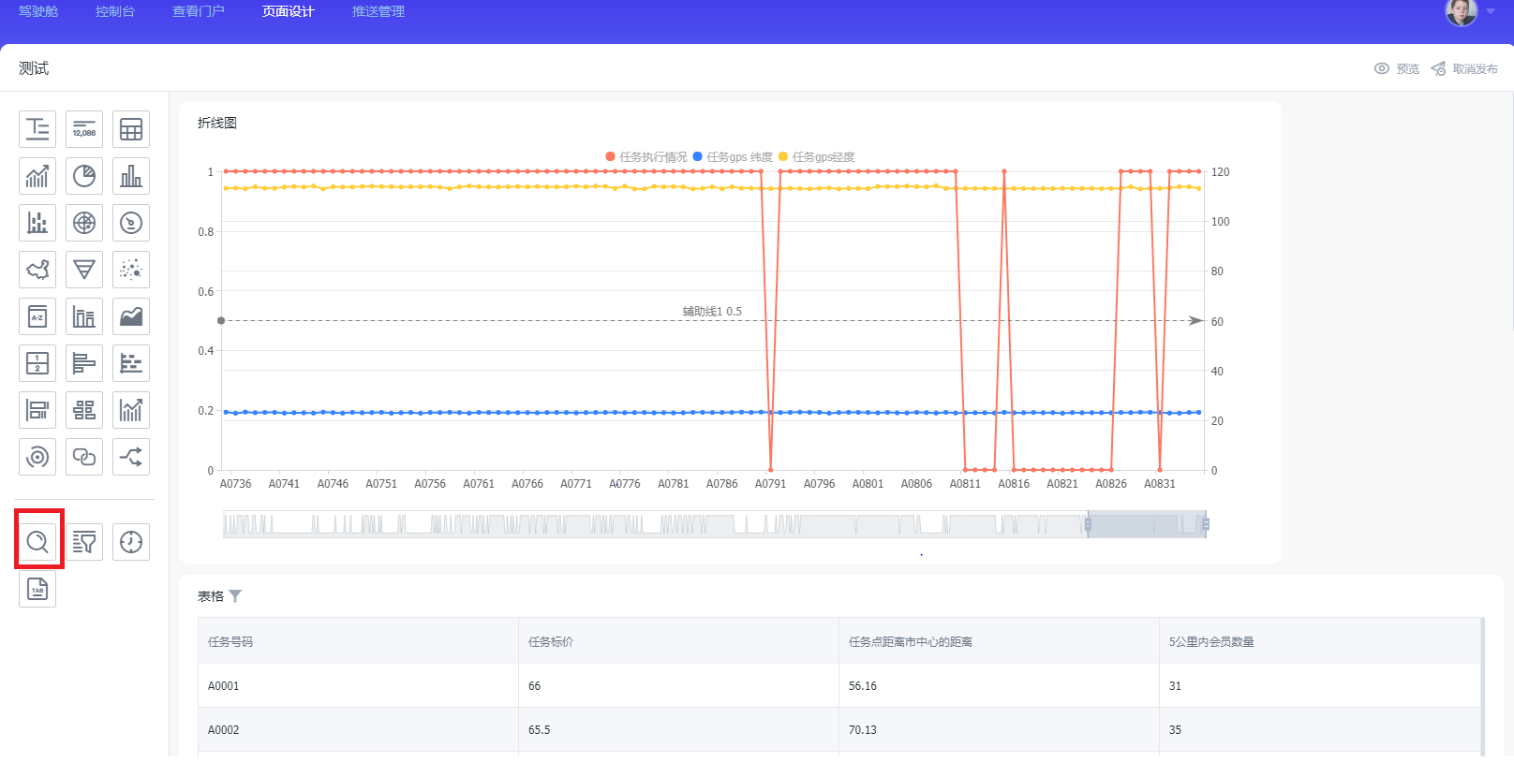Select the radar chart component icon
Viewport: 1514px width, 762px height.
point(84,223)
